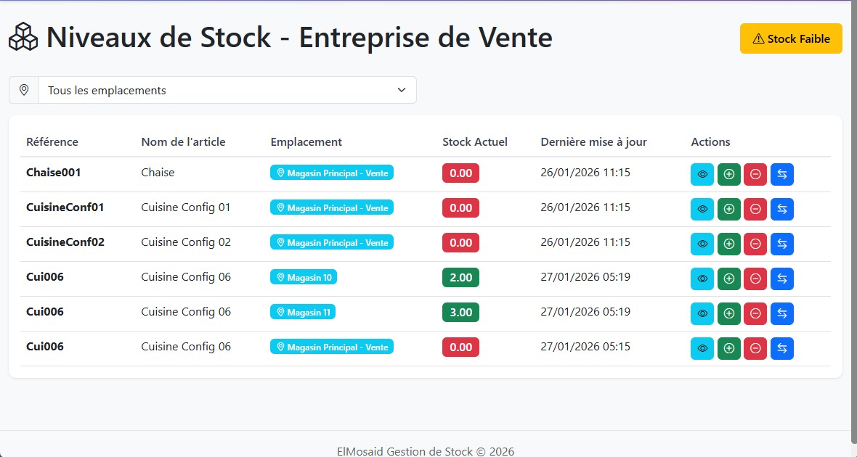Viewport: 857px width, 457px height.
Task: Open the Tous les emplacements dropdown
Action: [x=227, y=90]
